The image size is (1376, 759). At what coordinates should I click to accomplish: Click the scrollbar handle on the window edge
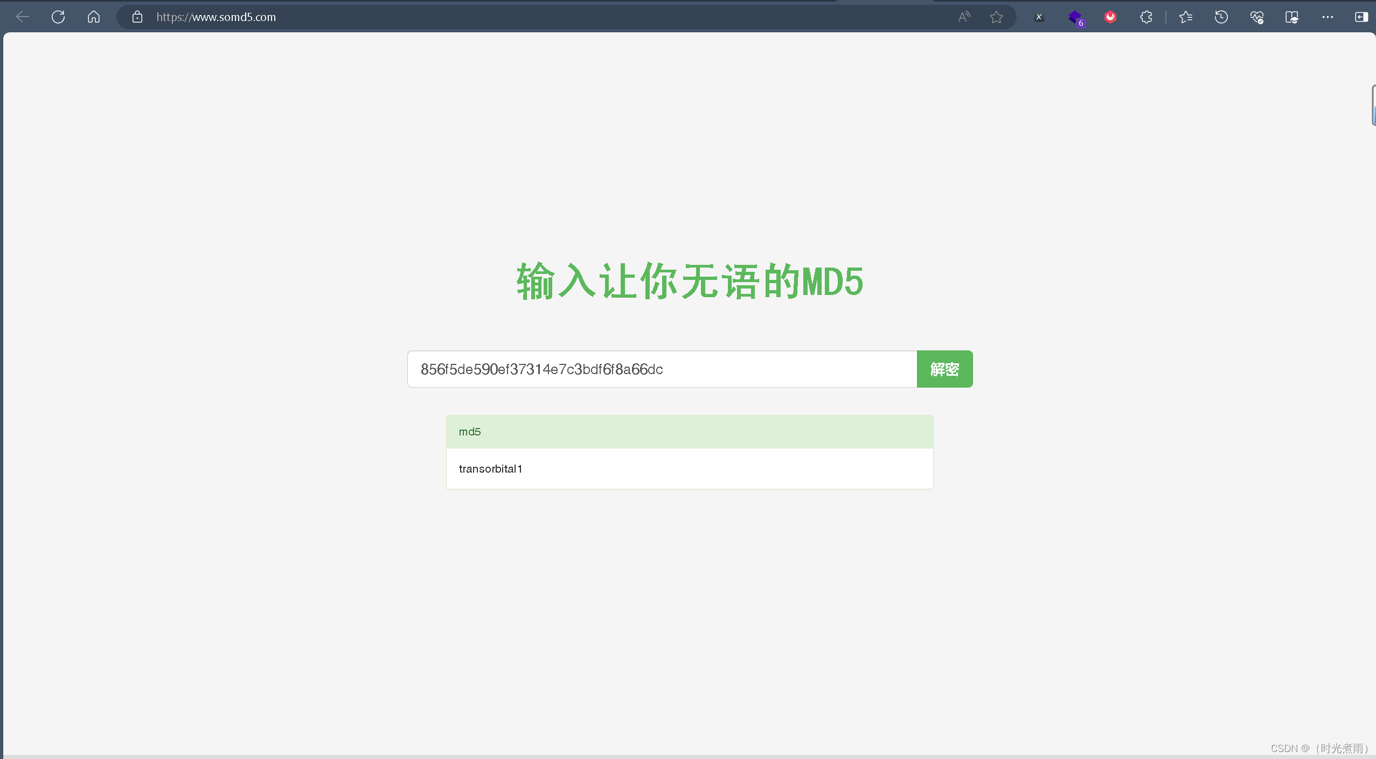coord(1373,106)
